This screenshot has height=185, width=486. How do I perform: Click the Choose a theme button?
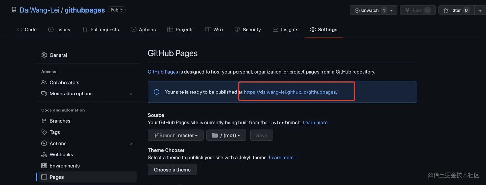pos(172,170)
